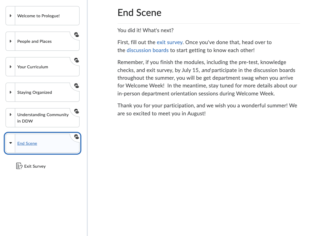
Task: Click release conditions icon on People and Places
Action: [76, 35]
